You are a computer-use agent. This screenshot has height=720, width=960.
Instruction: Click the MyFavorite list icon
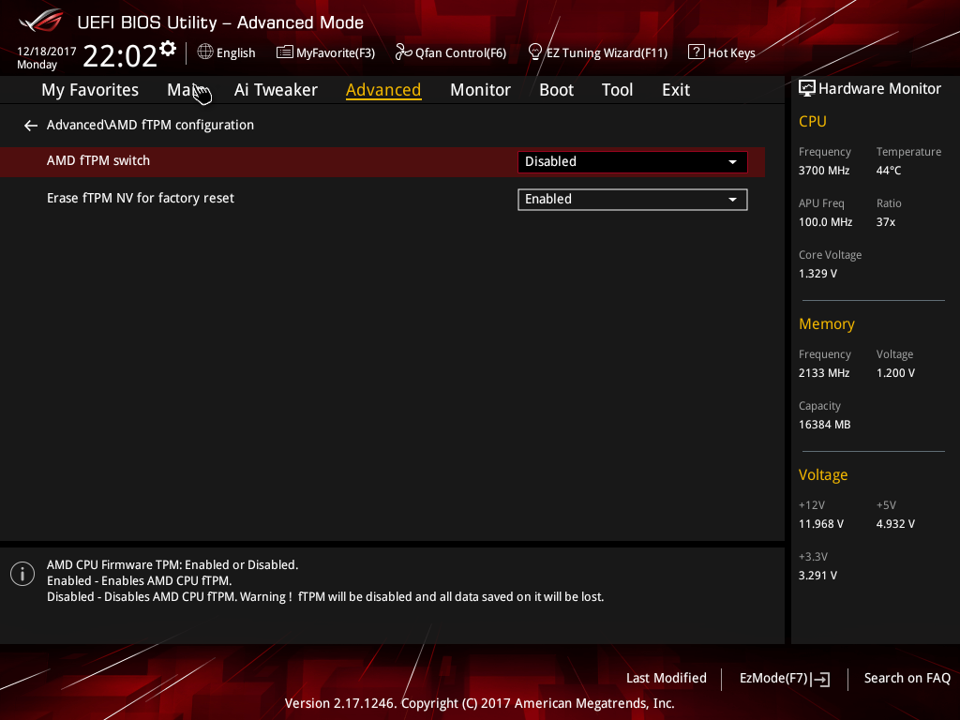point(284,52)
